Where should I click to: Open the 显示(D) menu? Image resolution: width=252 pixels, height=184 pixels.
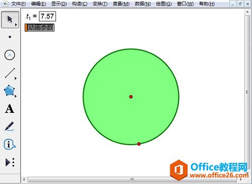(59, 4)
